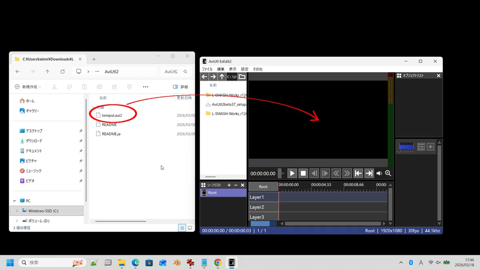Image resolution: width=480 pixels, height=270 pixels.
Task: Select Layer1 header in timeline
Action: [x=263, y=197]
